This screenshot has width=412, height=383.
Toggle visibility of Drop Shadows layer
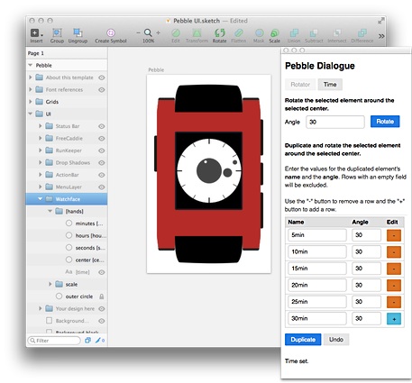(102, 162)
